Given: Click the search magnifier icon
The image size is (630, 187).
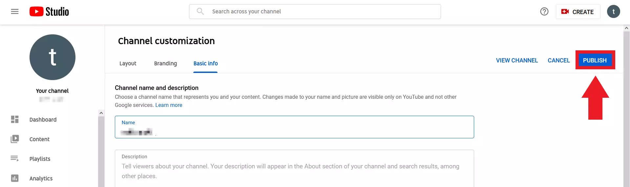Looking at the screenshot, I should tap(200, 11).
